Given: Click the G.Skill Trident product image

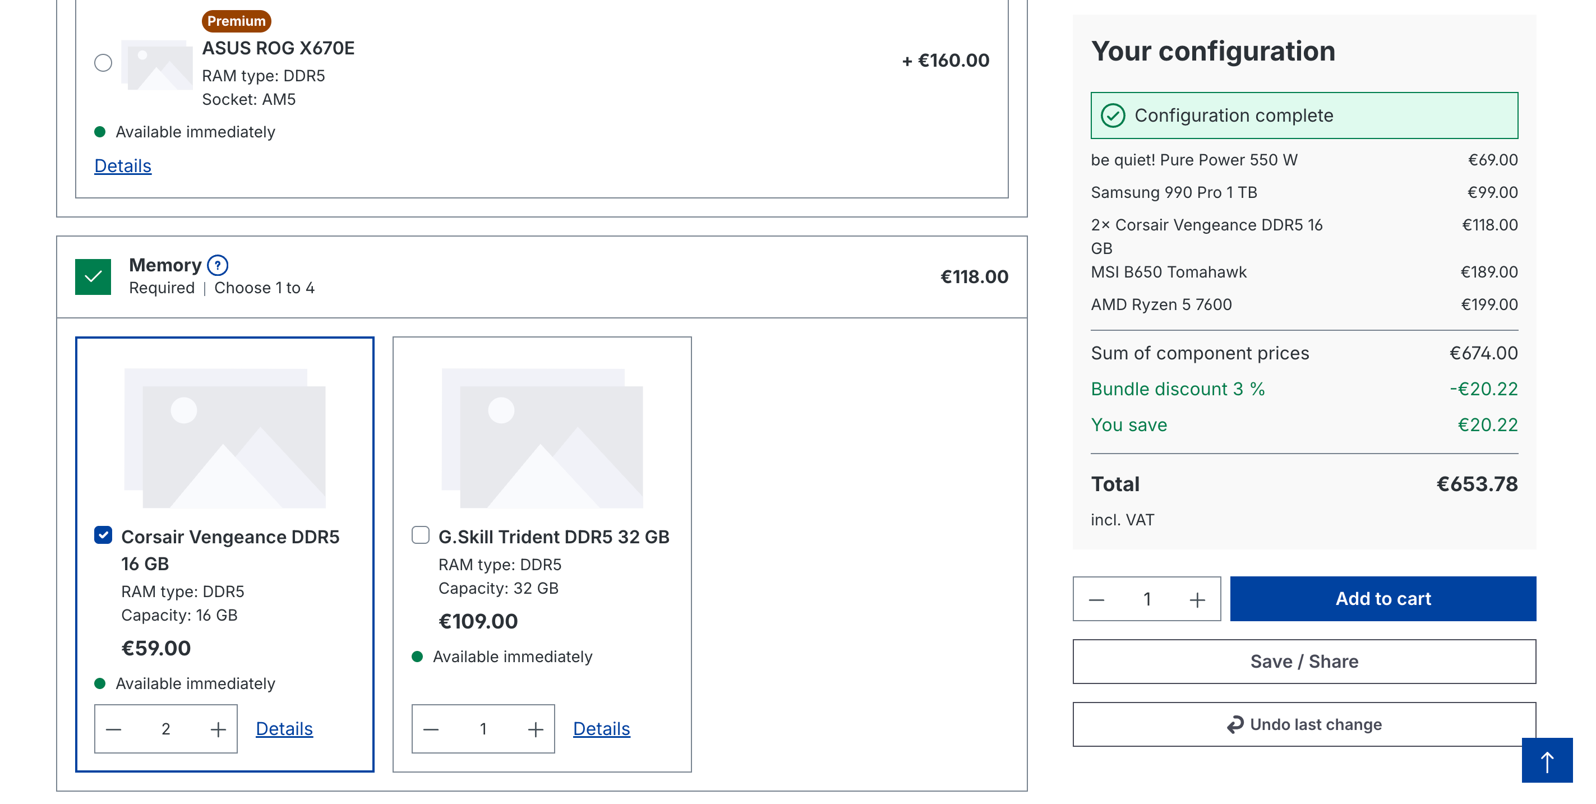Looking at the screenshot, I should 542,438.
